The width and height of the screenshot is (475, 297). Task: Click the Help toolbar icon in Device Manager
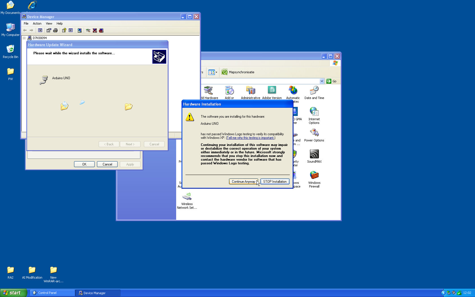coord(64,30)
